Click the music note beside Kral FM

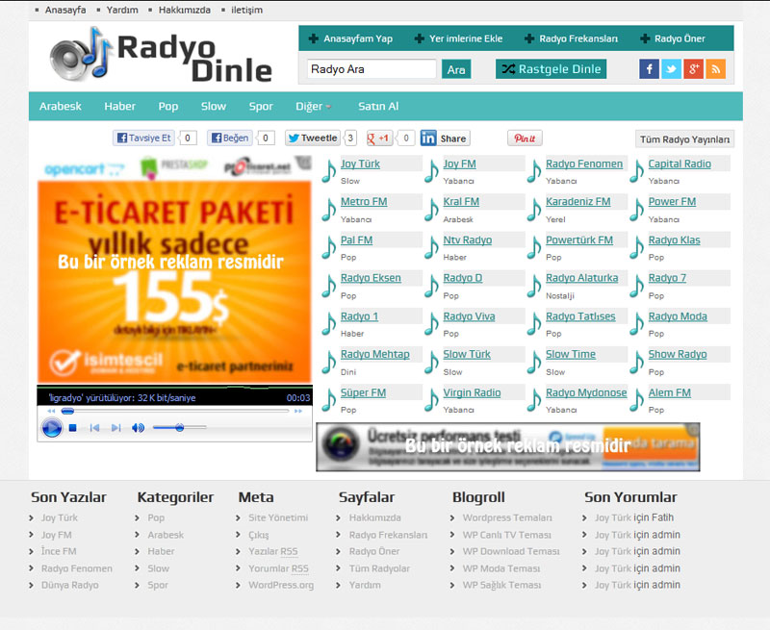(431, 210)
